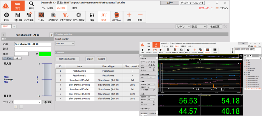Click 上書保存 disk icon in analysis window
This screenshot has height=116, width=262.
coord(181,50)
